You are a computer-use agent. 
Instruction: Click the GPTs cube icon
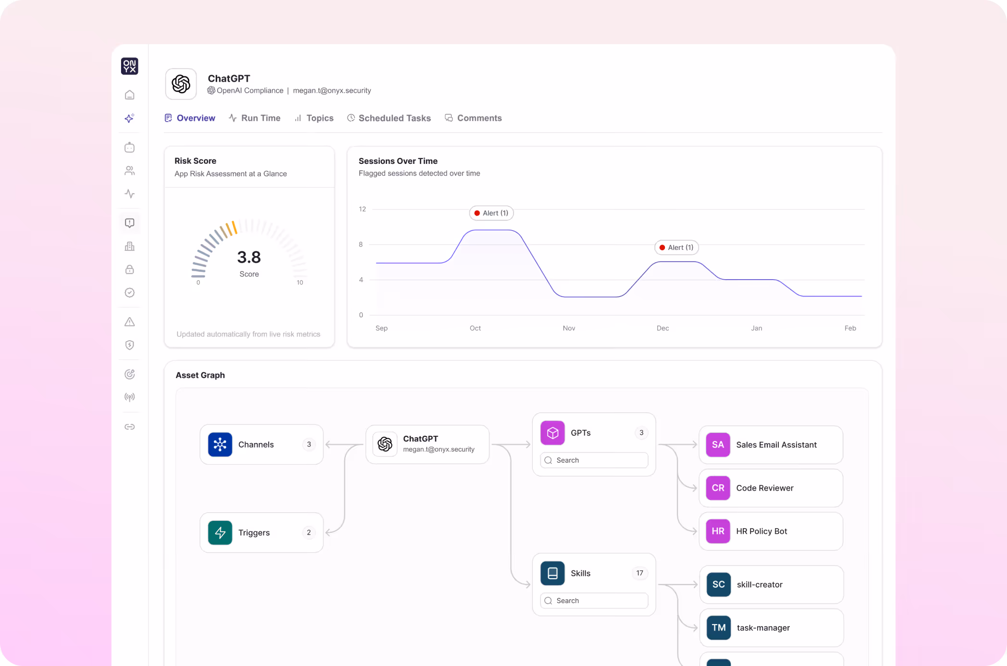pos(553,433)
